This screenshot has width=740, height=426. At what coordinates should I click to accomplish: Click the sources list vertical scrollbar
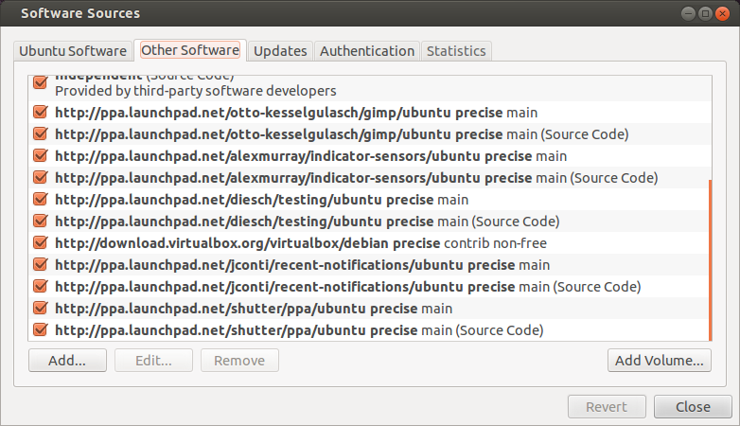point(710,256)
